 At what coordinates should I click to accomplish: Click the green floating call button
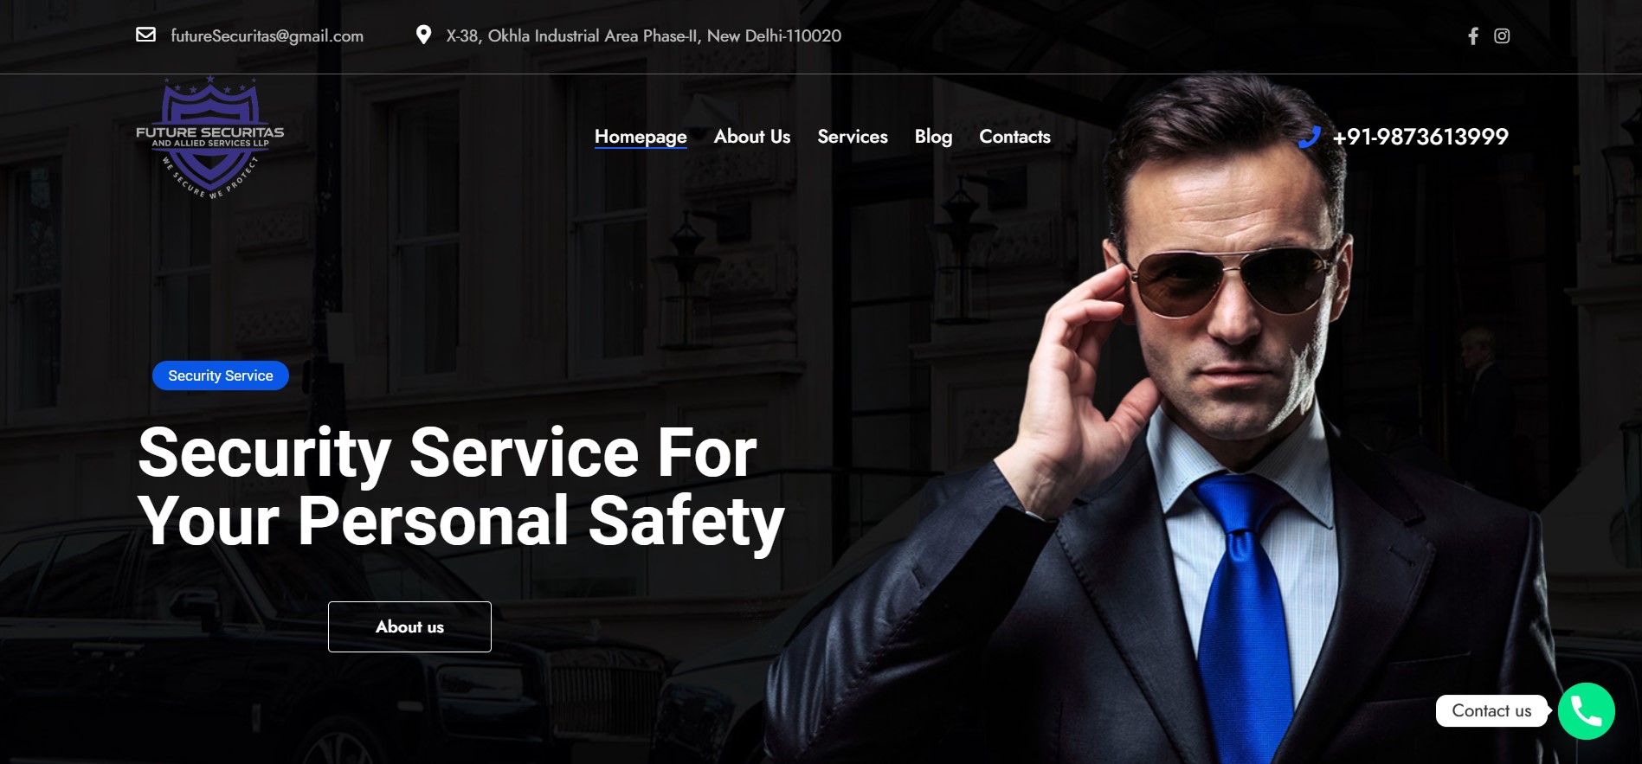coord(1586,711)
